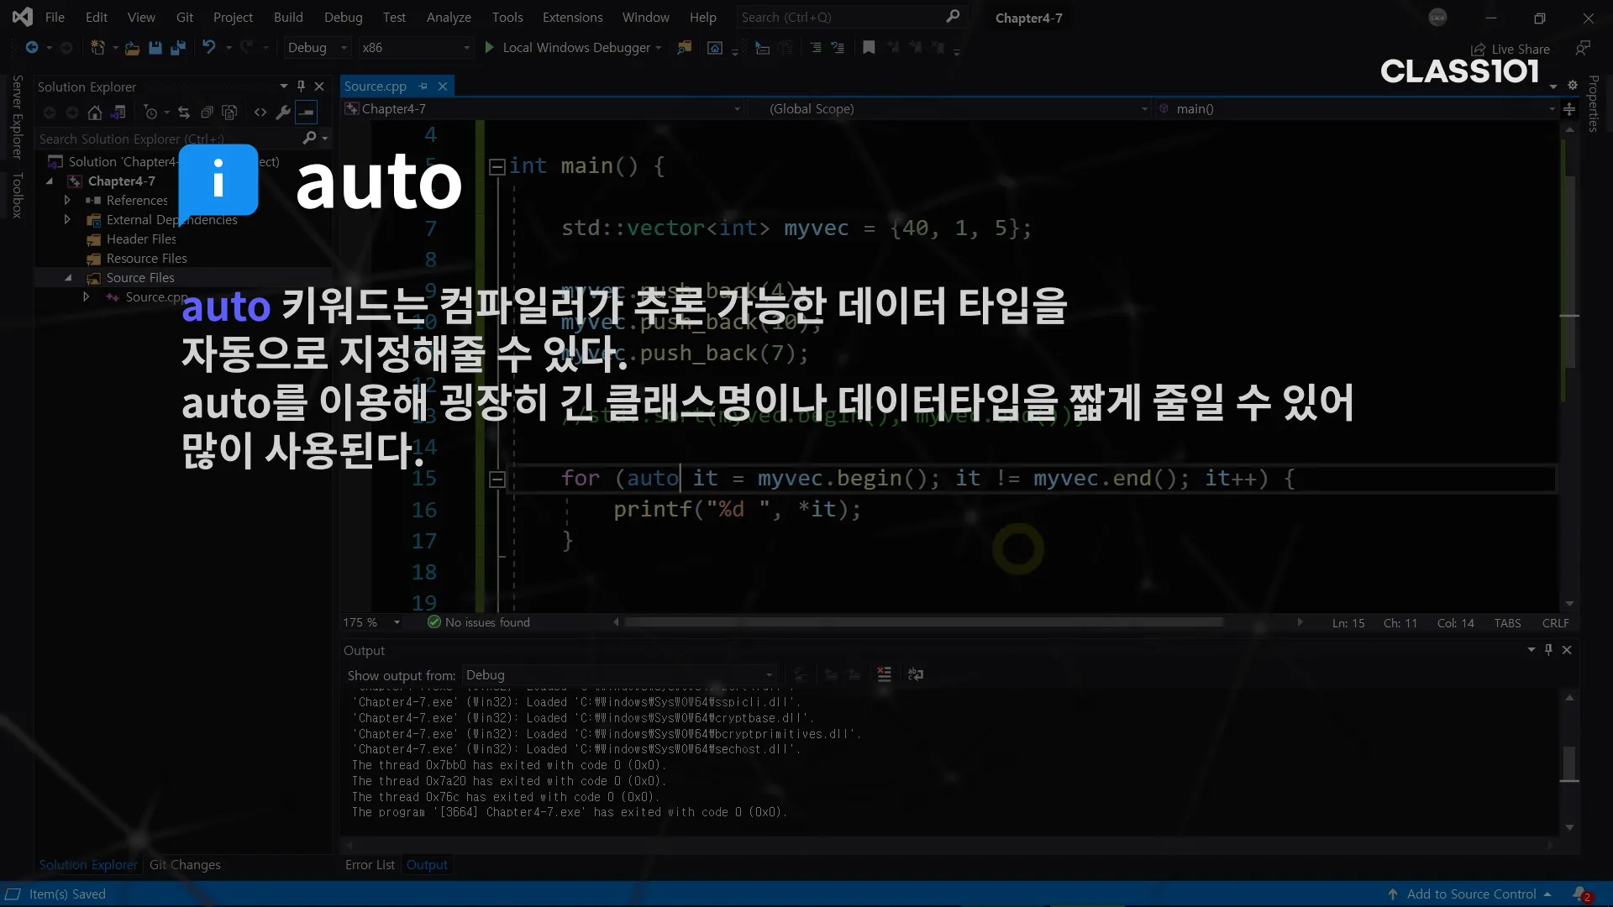Click the bookmark toggle icon in toolbar
This screenshot has width=1613, height=907.
[x=869, y=48]
